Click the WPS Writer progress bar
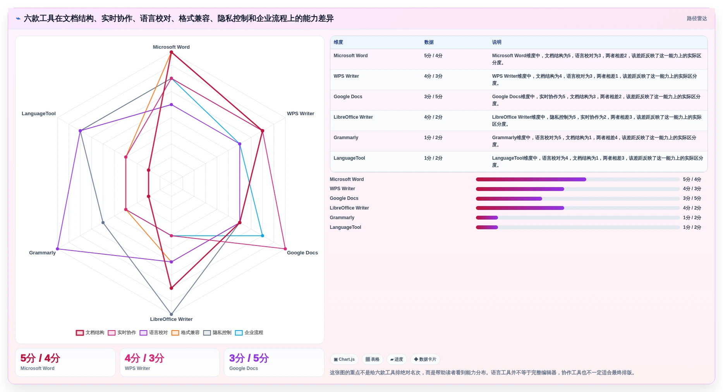Viewport: 723px width, 392px height. coord(578,189)
